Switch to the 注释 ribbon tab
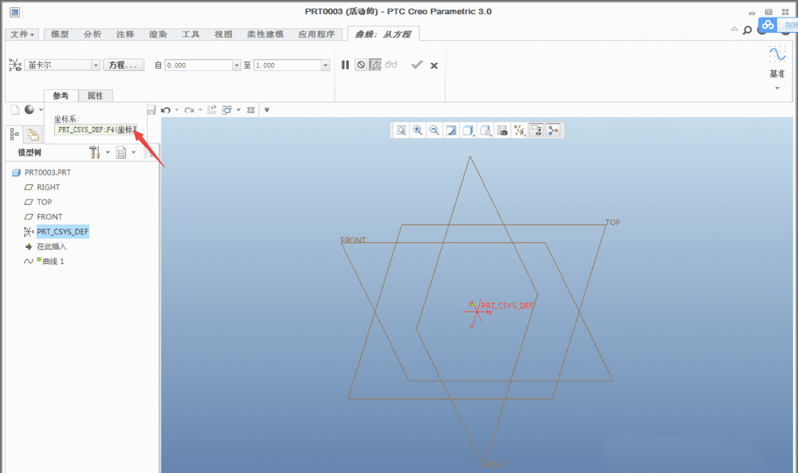This screenshot has height=473, width=798. coord(125,34)
